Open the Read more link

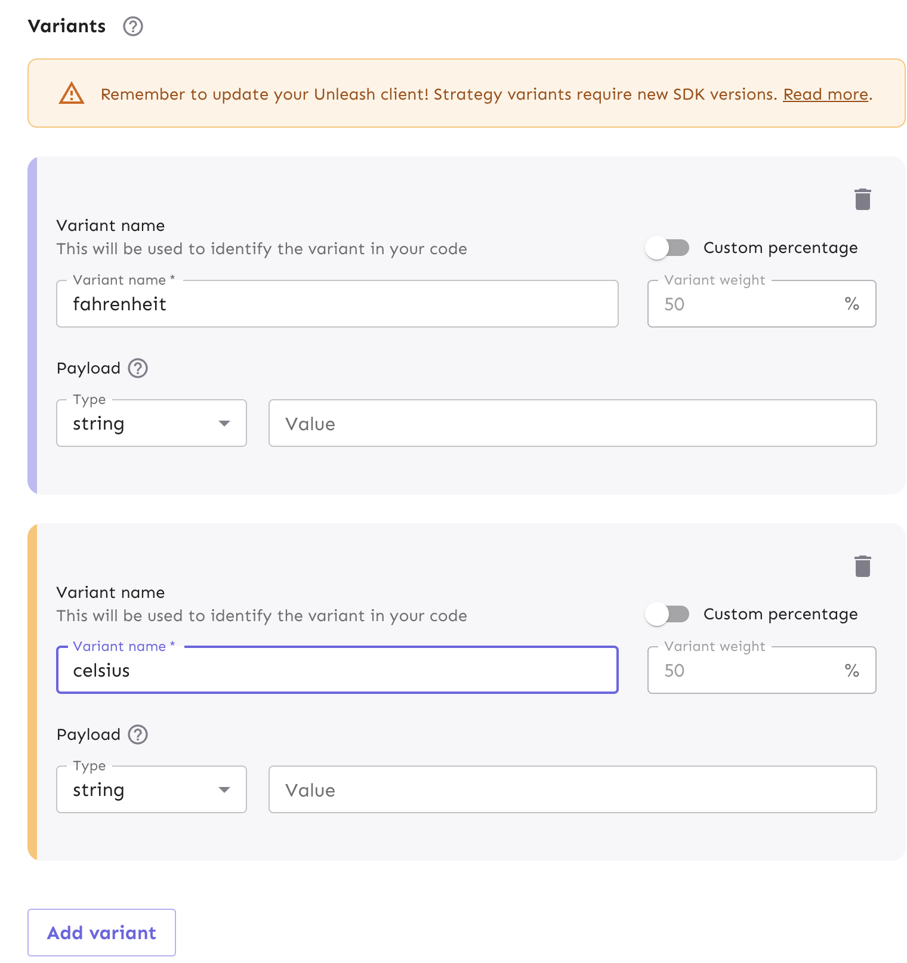[x=825, y=94]
